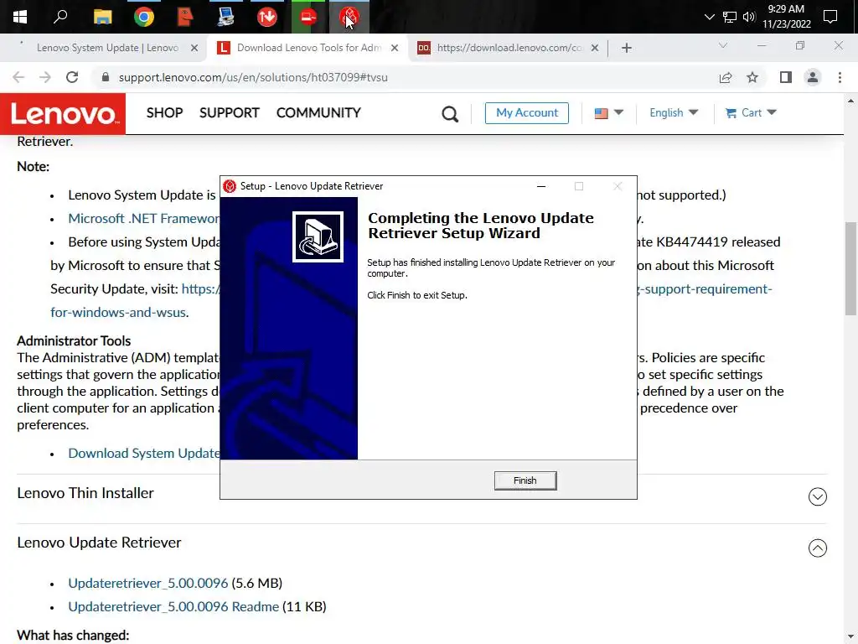Open the SHOP menu
Viewport: 858px width, 644px height.
(164, 113)
